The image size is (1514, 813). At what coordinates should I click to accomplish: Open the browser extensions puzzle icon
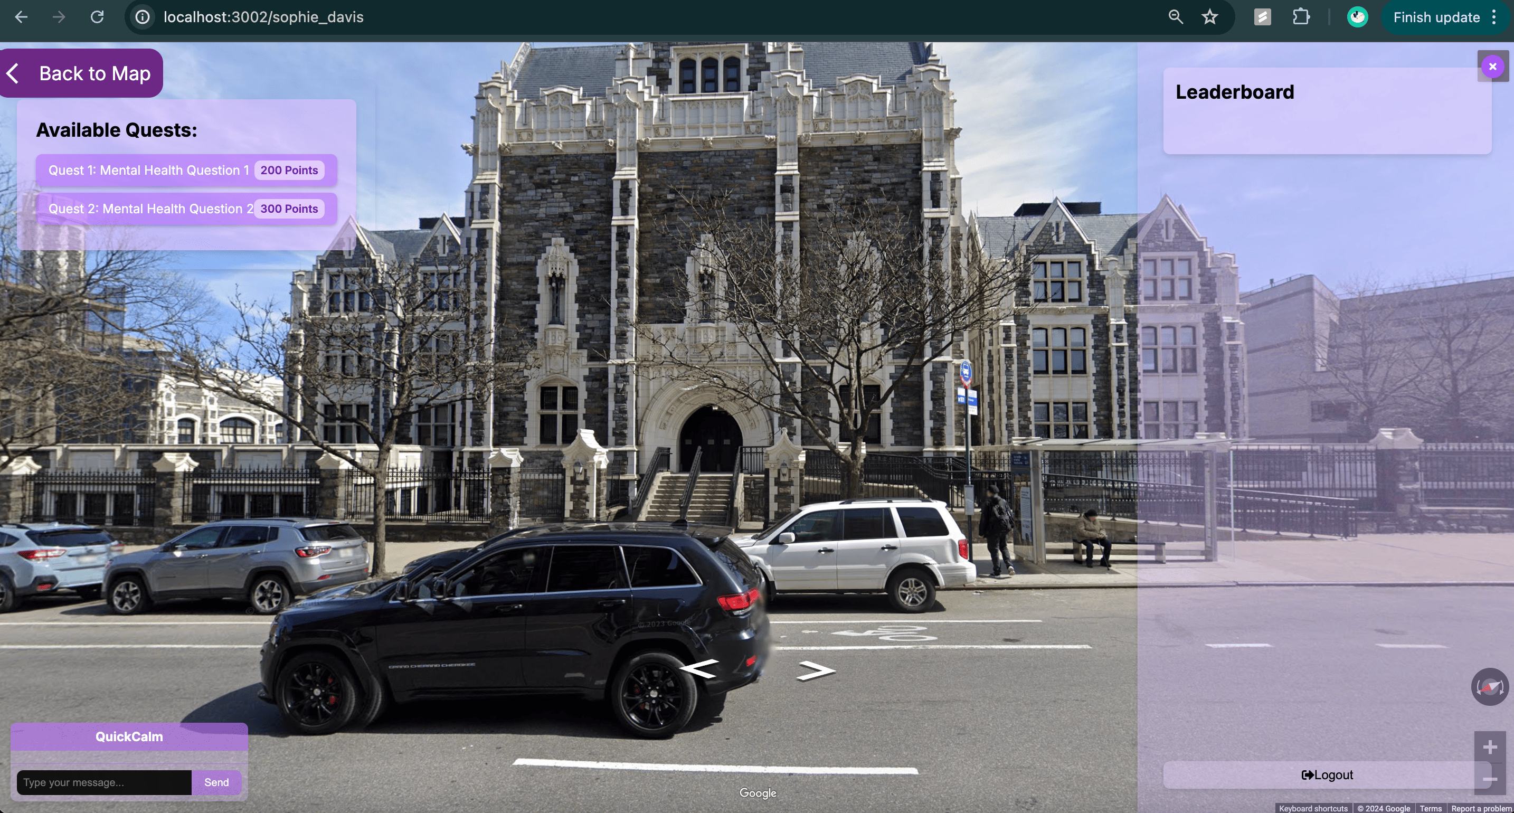coord(1301,17)
